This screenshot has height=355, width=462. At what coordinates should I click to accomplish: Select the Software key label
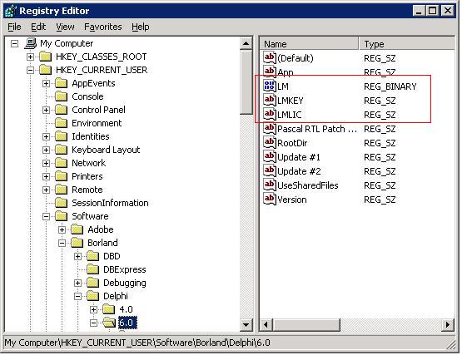pos(90,216)
